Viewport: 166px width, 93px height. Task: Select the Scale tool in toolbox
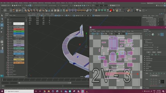pyautogui.click(x=2, y=32)
